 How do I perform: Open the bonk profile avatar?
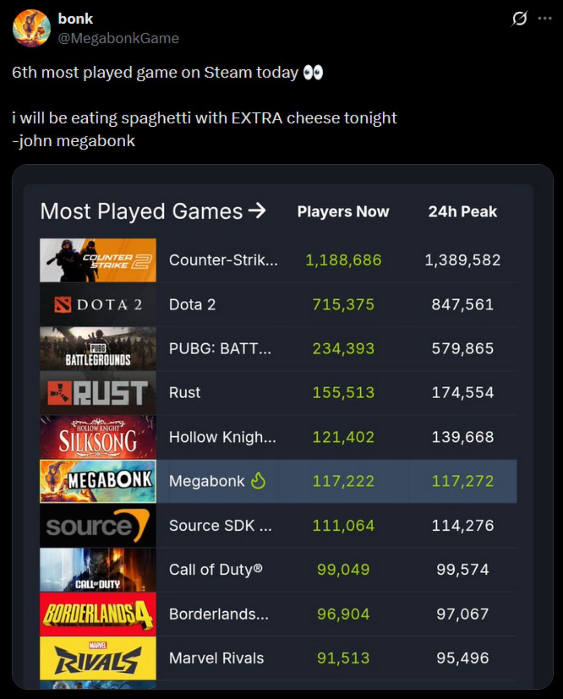pyautogui.click(x=31, y=28)
